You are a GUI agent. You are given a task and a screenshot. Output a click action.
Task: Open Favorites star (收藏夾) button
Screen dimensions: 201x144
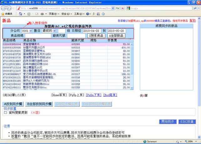tap(7, 14)
